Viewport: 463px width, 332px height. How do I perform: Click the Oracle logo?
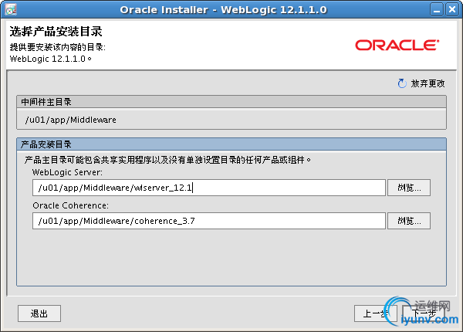397,46
